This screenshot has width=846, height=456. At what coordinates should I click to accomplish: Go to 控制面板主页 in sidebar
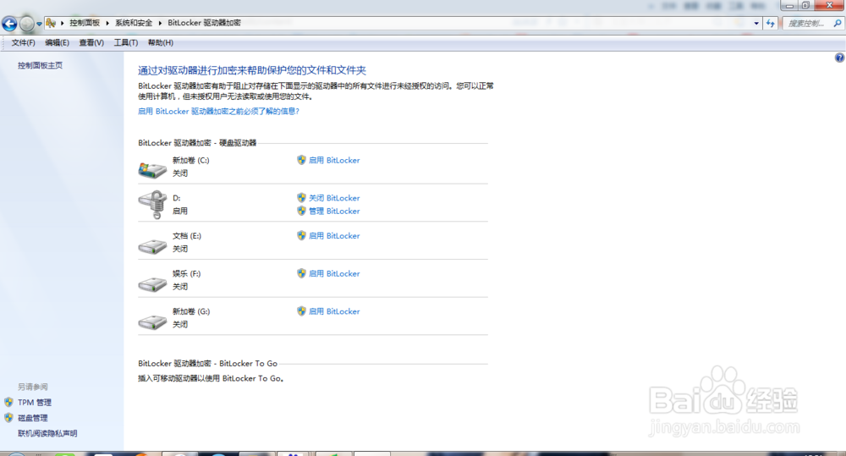point(40,65)
